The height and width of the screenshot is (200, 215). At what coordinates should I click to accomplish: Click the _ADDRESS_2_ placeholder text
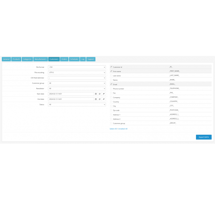pos(174,119)
